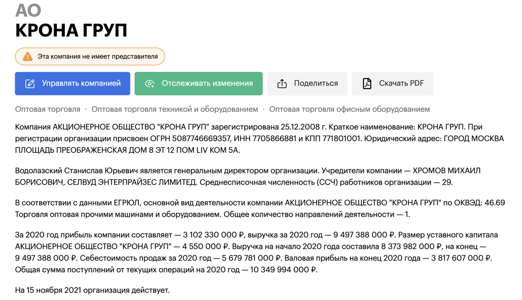This screenshot has height=300, width=522.
Task: Click the gross profit 3 817 607 000 ₽
Action: pos(461,258)
